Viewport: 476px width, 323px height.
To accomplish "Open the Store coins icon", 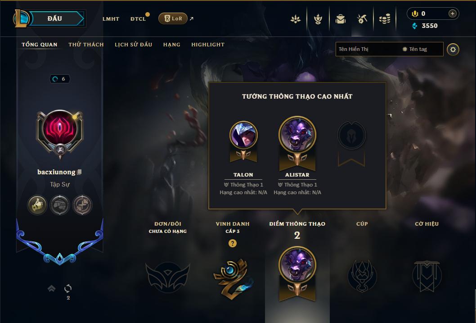I will [385, 19].
